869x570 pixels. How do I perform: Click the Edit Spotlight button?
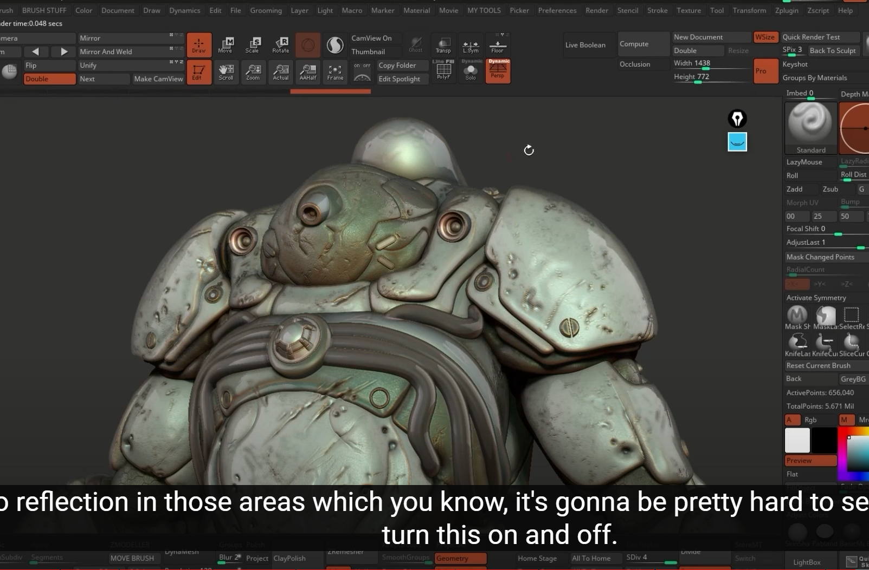click(403, 78)
